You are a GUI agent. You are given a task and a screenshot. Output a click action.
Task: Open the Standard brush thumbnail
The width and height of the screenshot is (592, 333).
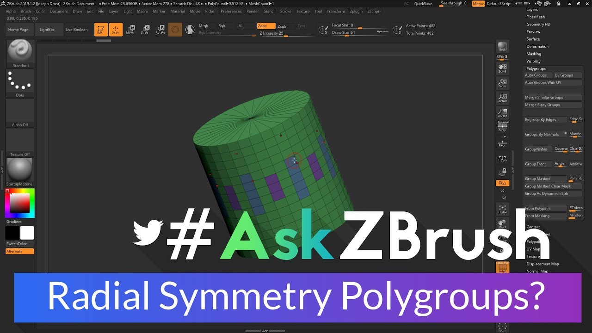click(20, 54)
